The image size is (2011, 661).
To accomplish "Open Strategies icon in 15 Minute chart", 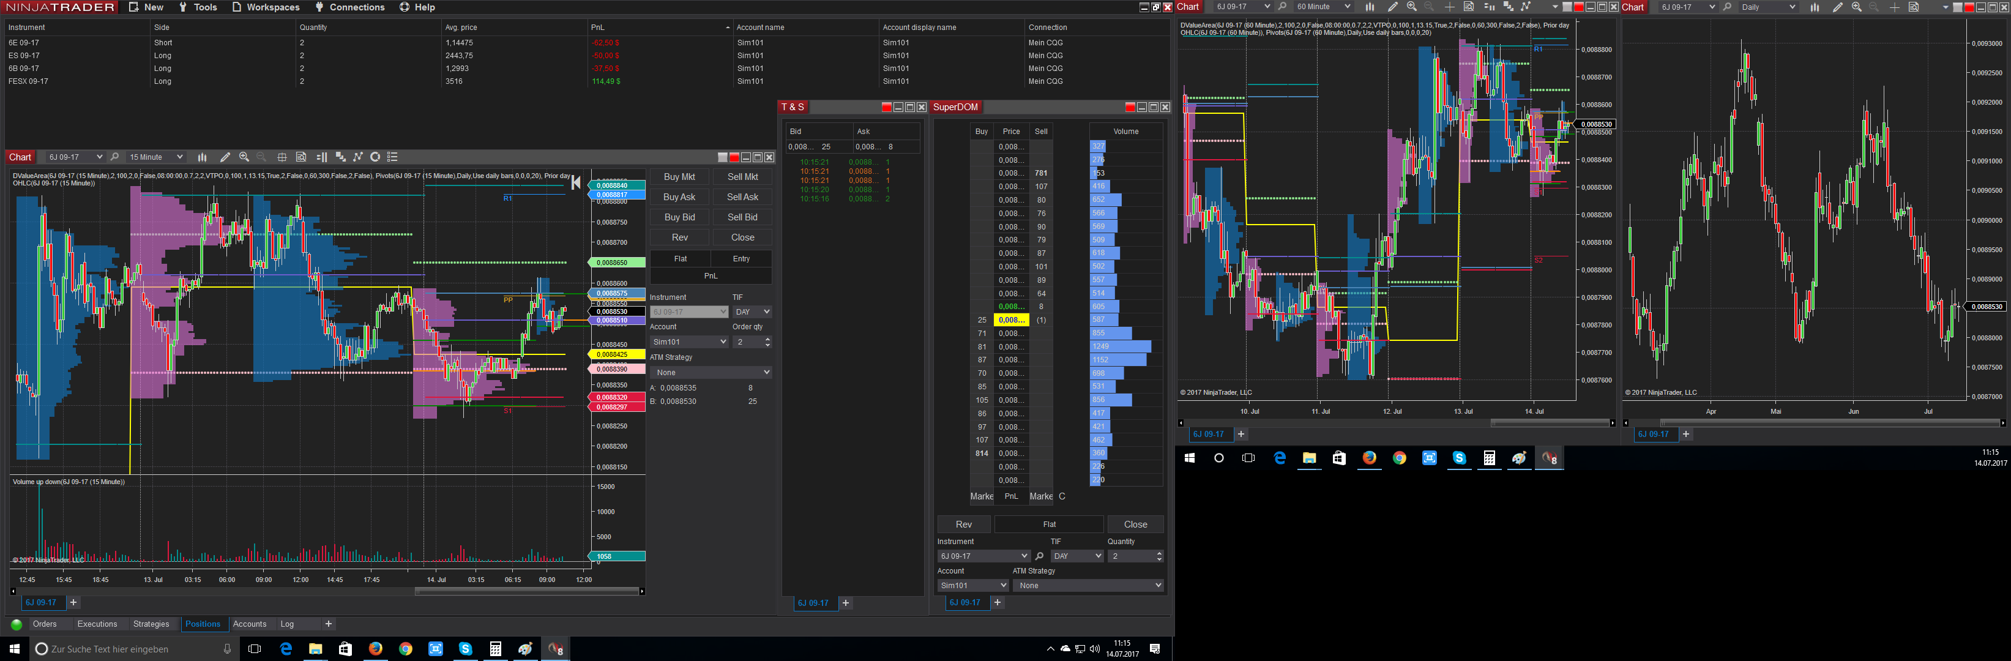I will pos(357,157).
